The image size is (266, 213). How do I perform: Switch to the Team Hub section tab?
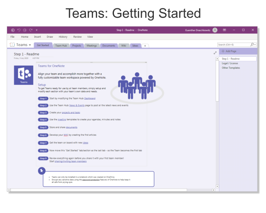[61, 46]
